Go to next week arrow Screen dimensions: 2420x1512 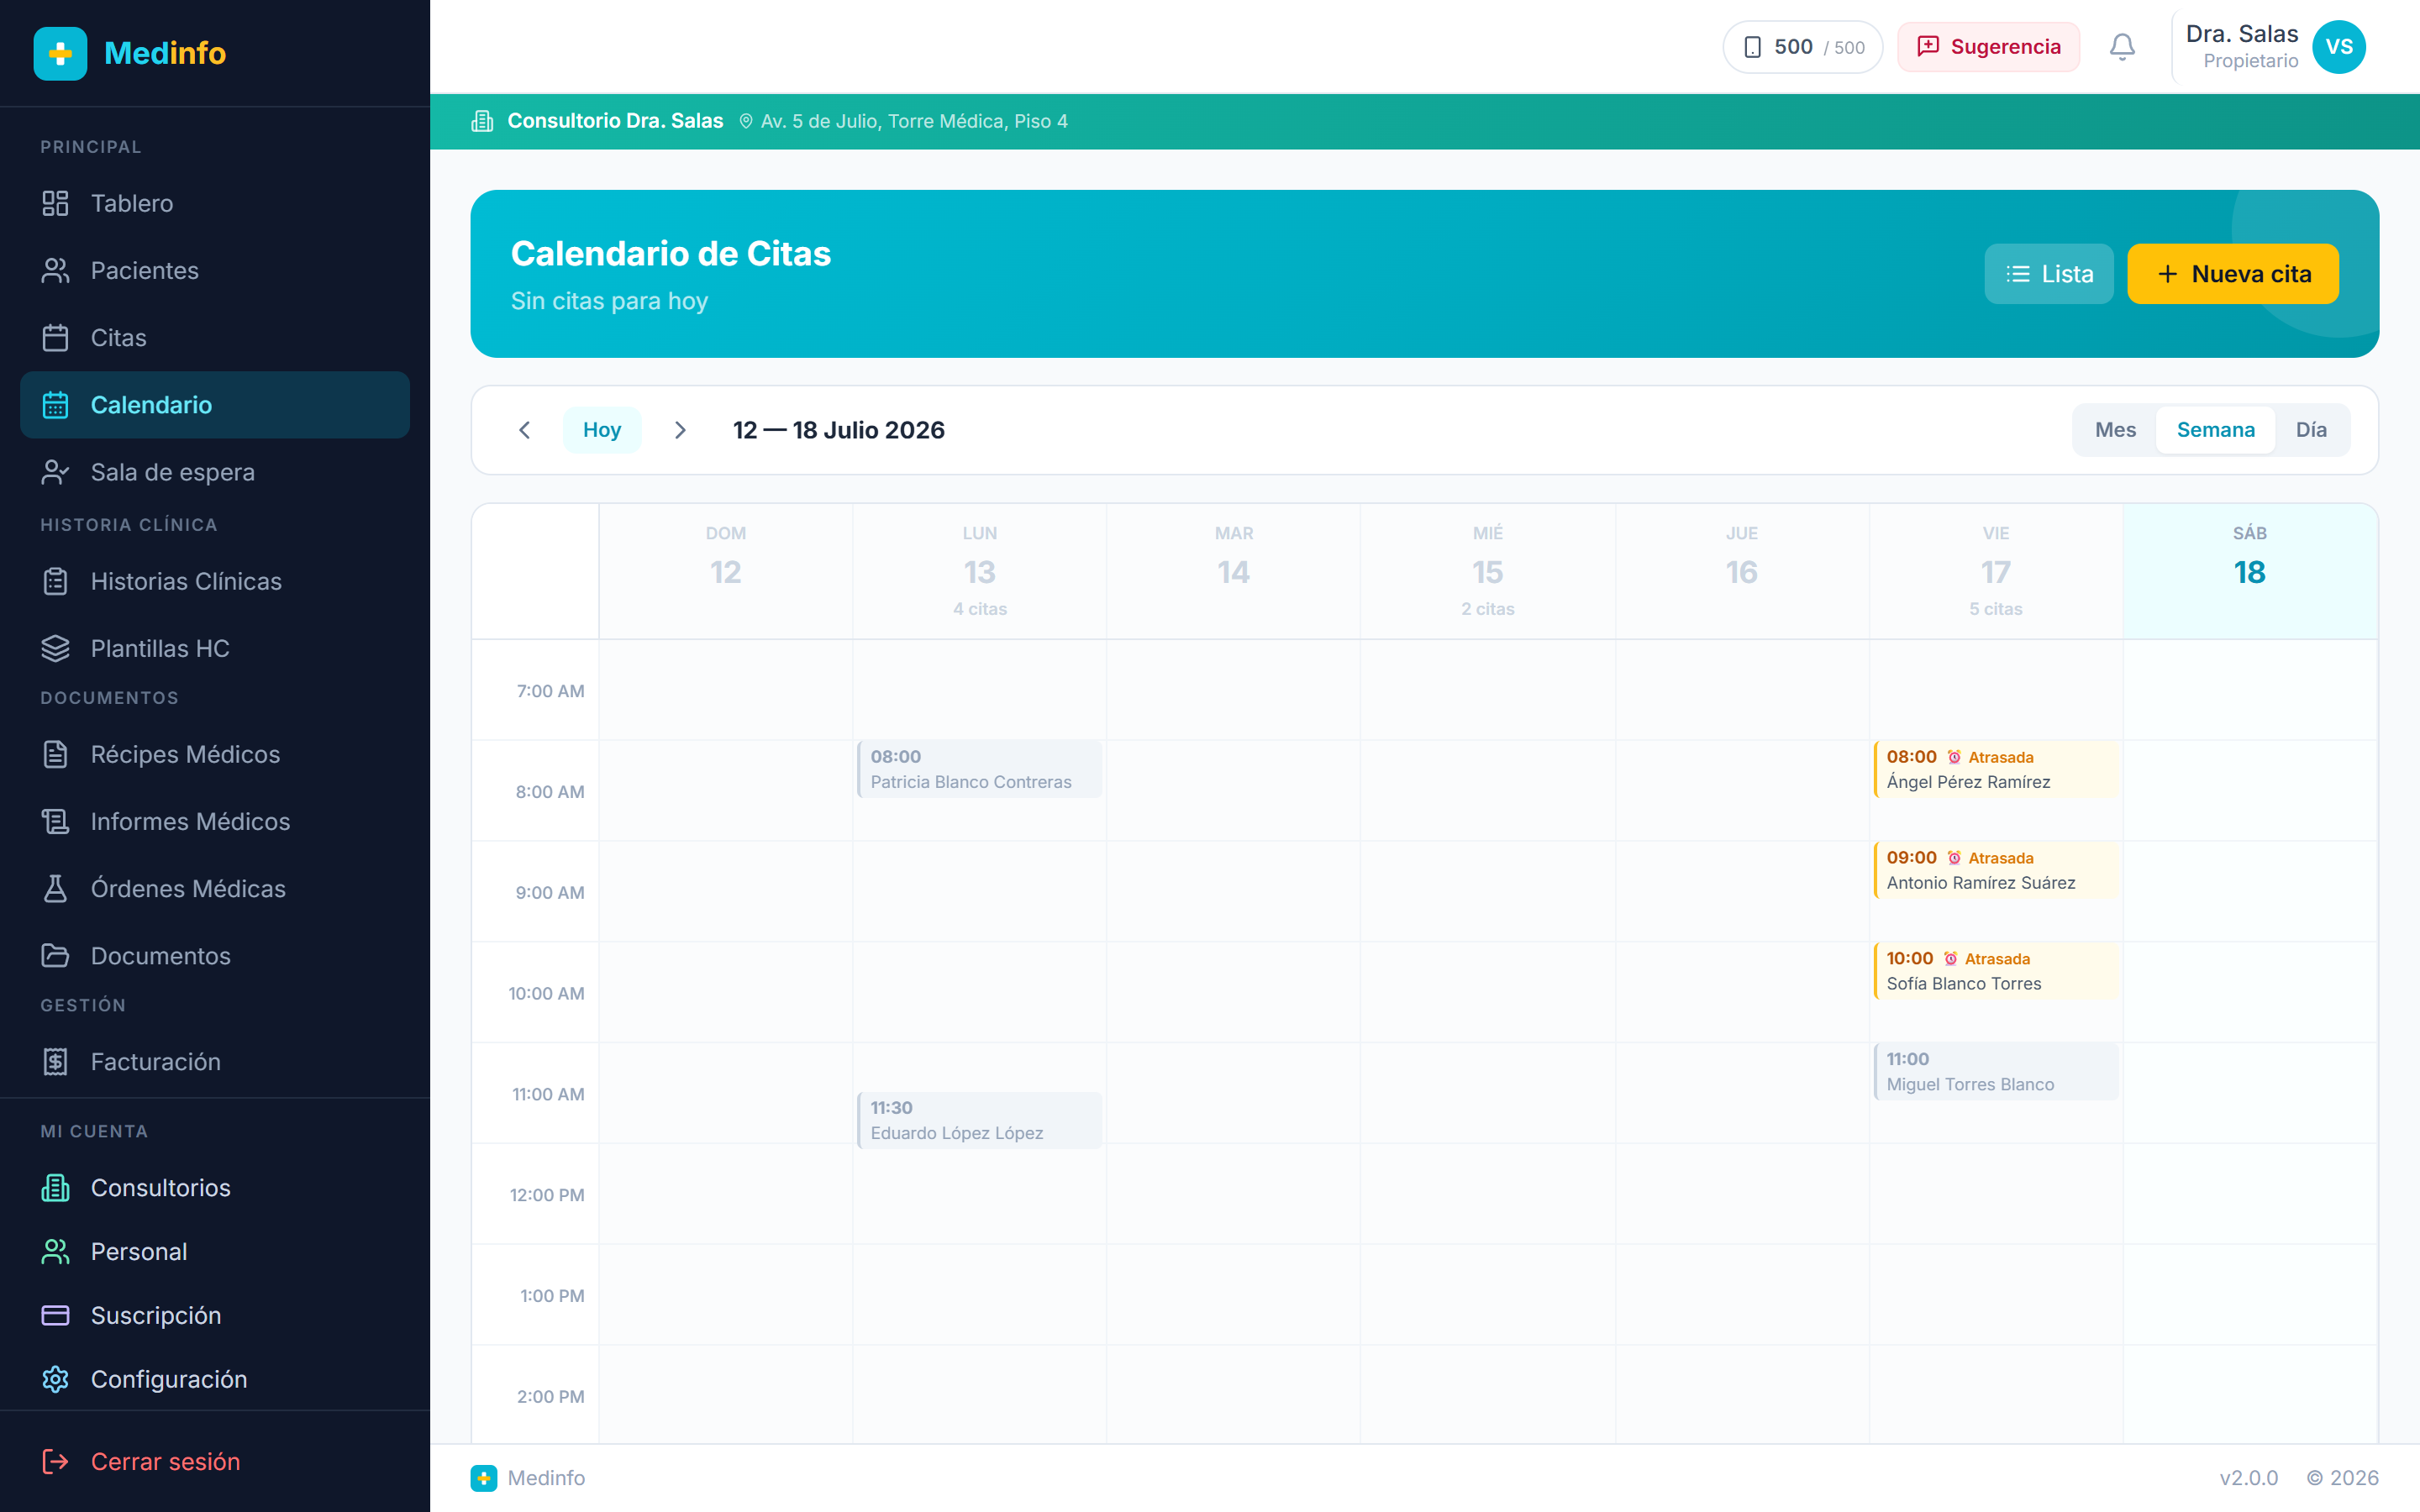tap(680, 430)
